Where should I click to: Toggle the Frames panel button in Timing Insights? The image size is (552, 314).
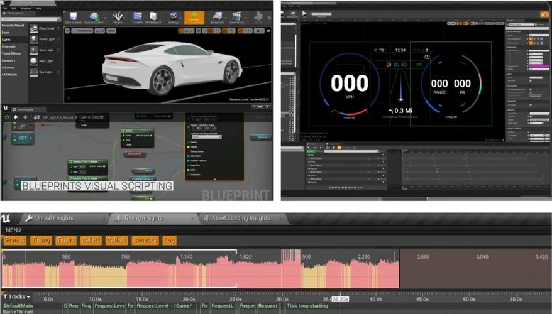coord(15,241)
